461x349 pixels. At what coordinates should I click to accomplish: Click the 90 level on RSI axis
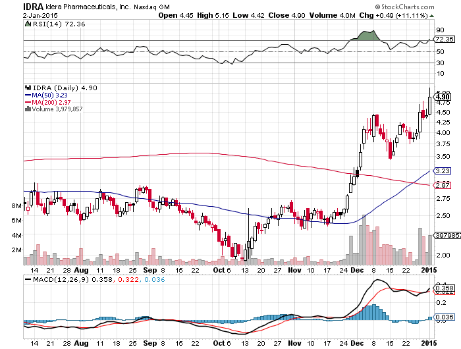coord(440,30)
